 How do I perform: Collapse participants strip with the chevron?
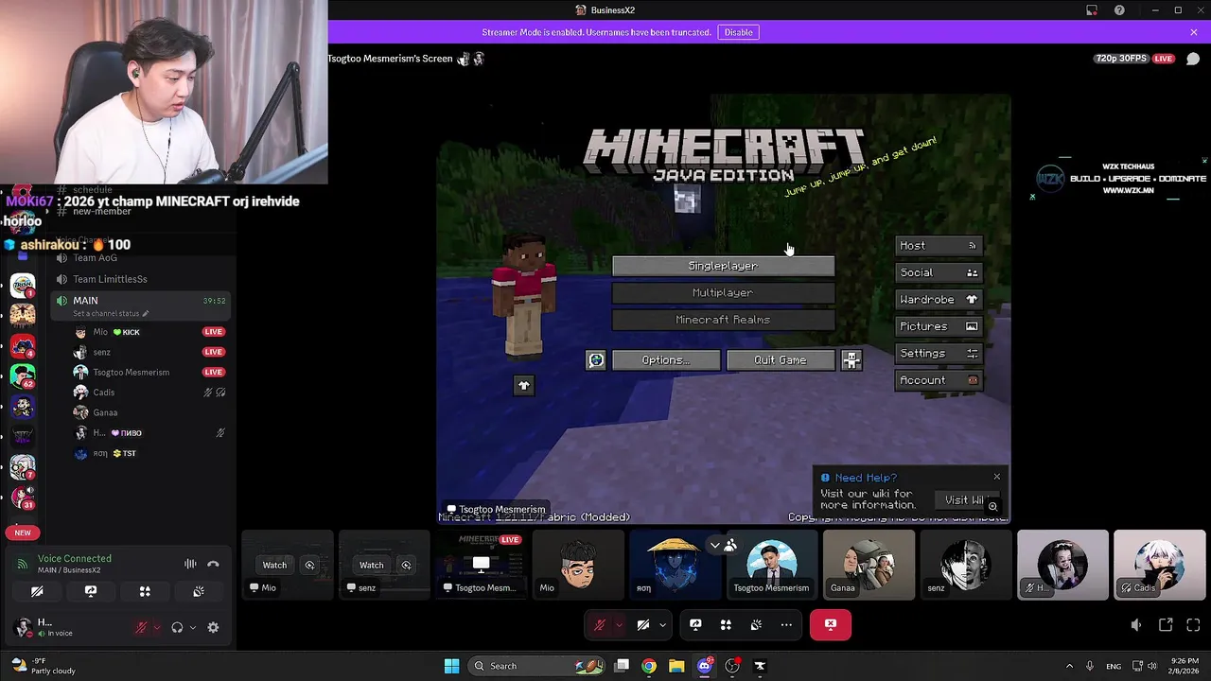(x=715, y=546)
